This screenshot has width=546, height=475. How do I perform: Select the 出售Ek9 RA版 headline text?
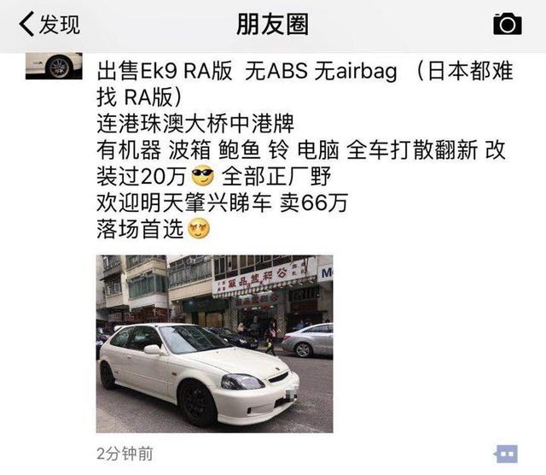click(165, 71)
